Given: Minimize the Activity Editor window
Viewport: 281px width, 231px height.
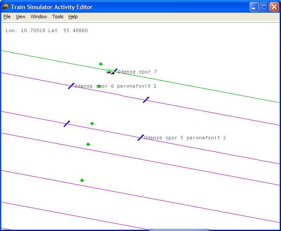Looking at the screenshot, I should click(x=254, y=7).
